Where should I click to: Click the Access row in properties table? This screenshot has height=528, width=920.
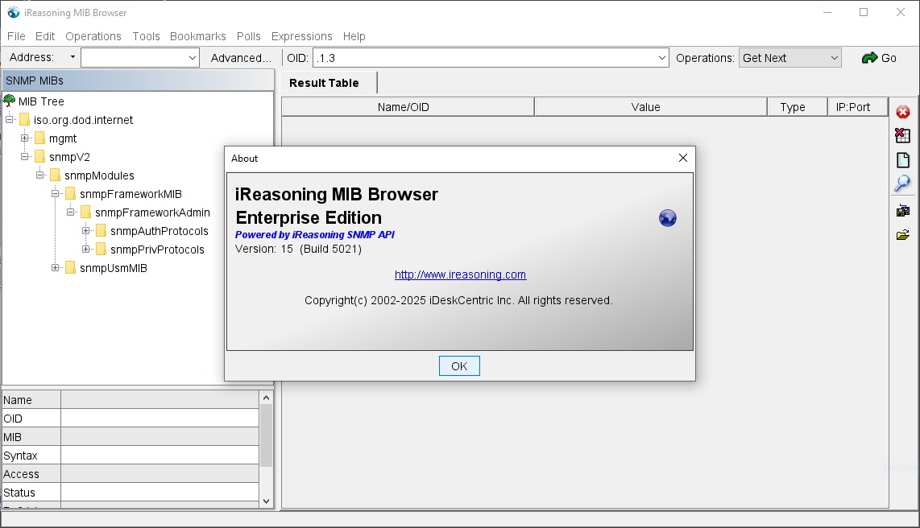[x=131, y=474]
